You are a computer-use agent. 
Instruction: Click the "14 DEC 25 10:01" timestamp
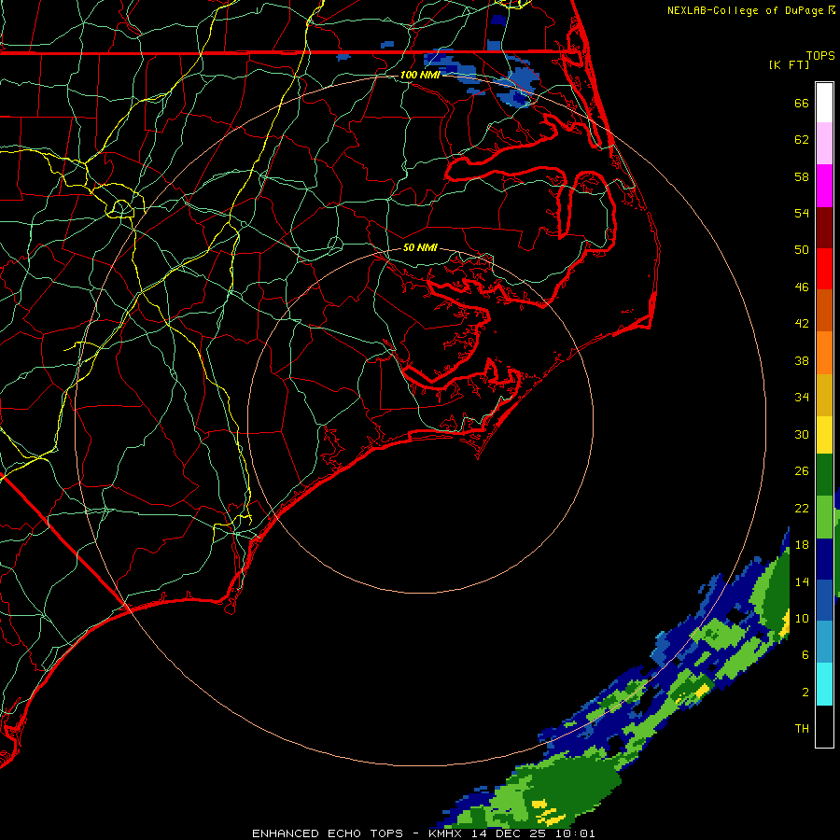tap(534, 833)
